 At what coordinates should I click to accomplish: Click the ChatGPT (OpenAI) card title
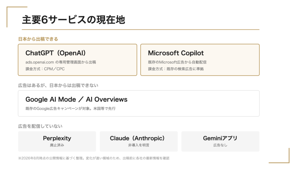56,53
